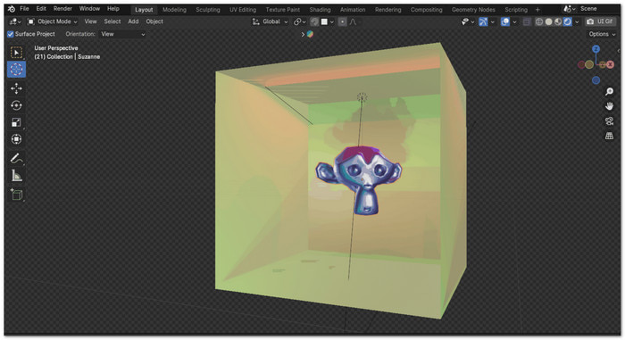The width and height of the screenshot is (625, 340).
Task: Click the small arrow beside the colorful icon
Action: point(303,34)
